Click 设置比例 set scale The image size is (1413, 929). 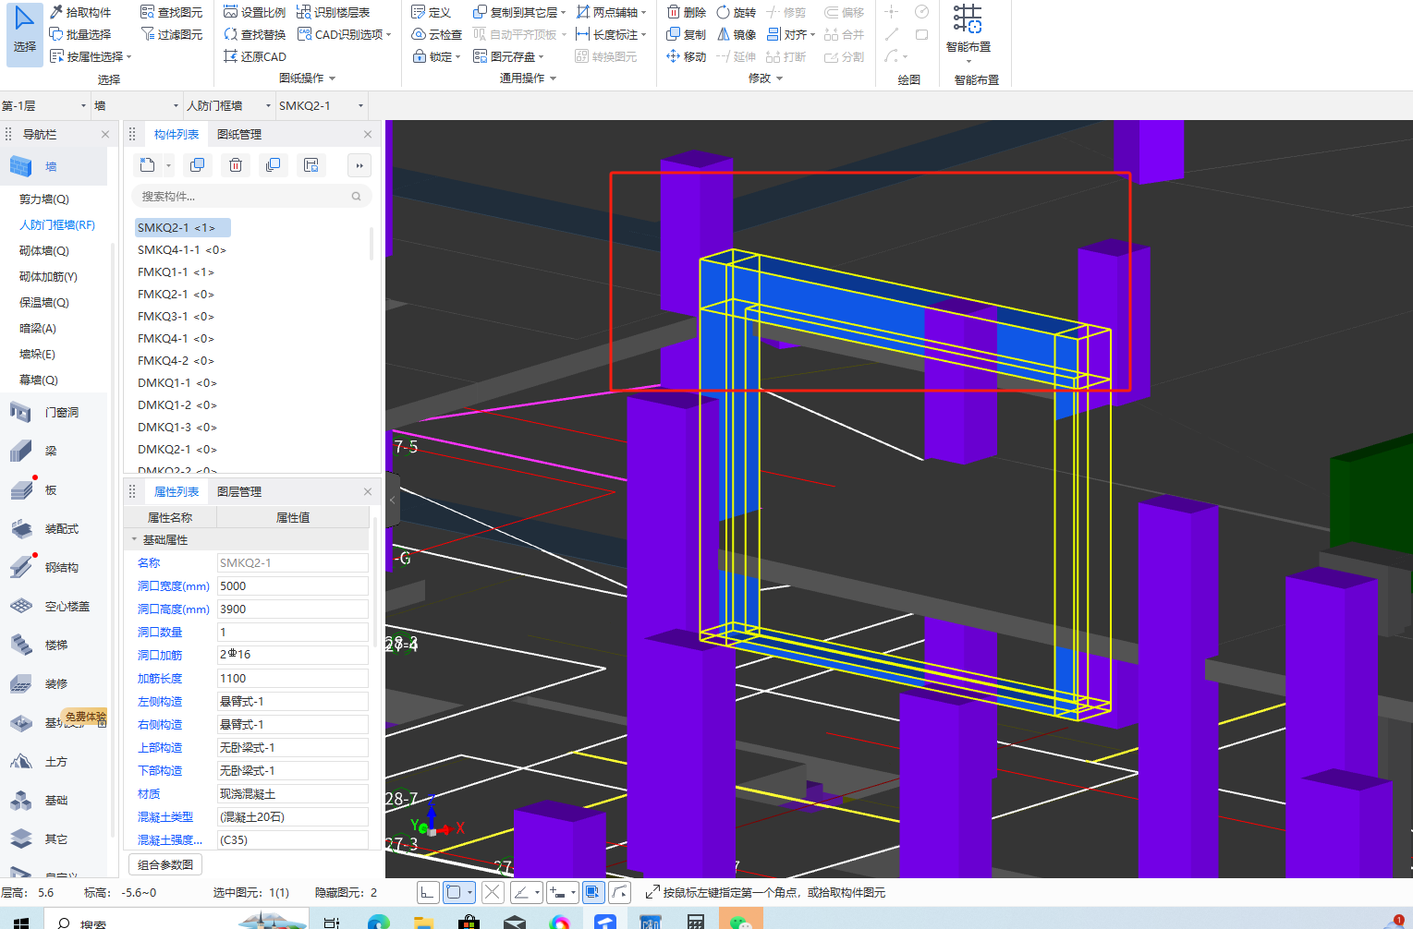point(255,12)
